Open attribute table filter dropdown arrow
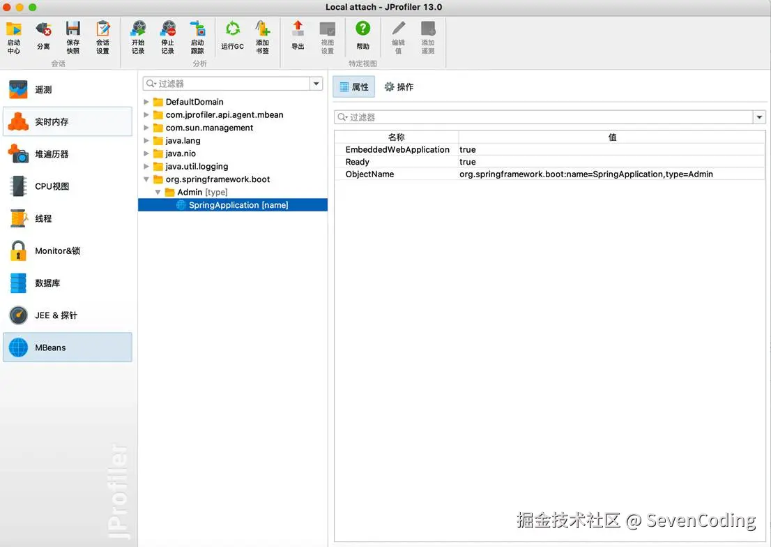 point(759,117)
